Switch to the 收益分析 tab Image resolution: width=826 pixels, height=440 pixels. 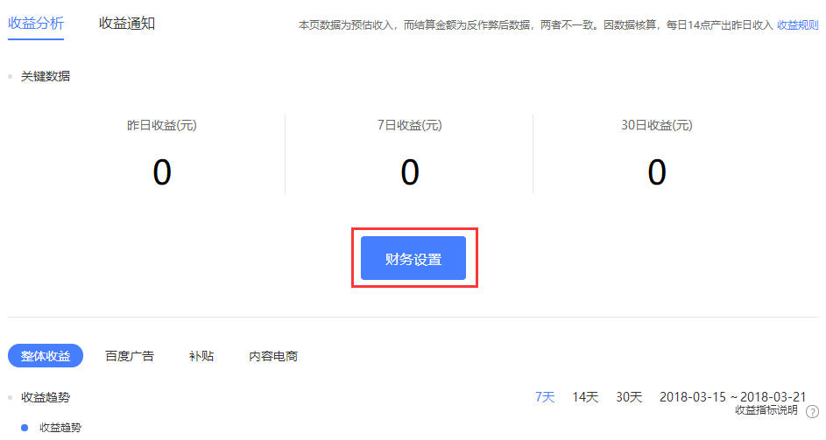(x=36, y=24)
